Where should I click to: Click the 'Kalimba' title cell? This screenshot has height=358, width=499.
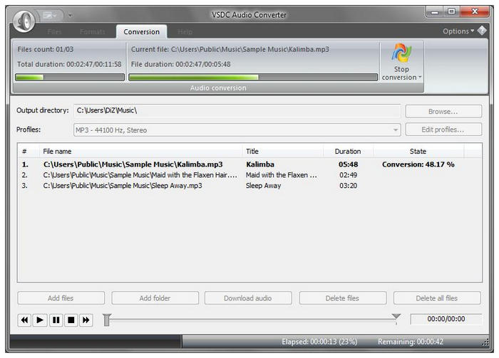tap(260, 164)
